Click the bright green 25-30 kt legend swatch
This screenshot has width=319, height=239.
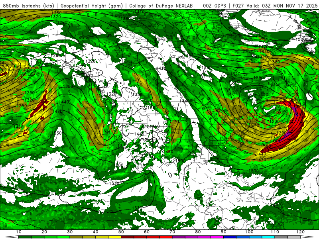(x=63, y=237)
